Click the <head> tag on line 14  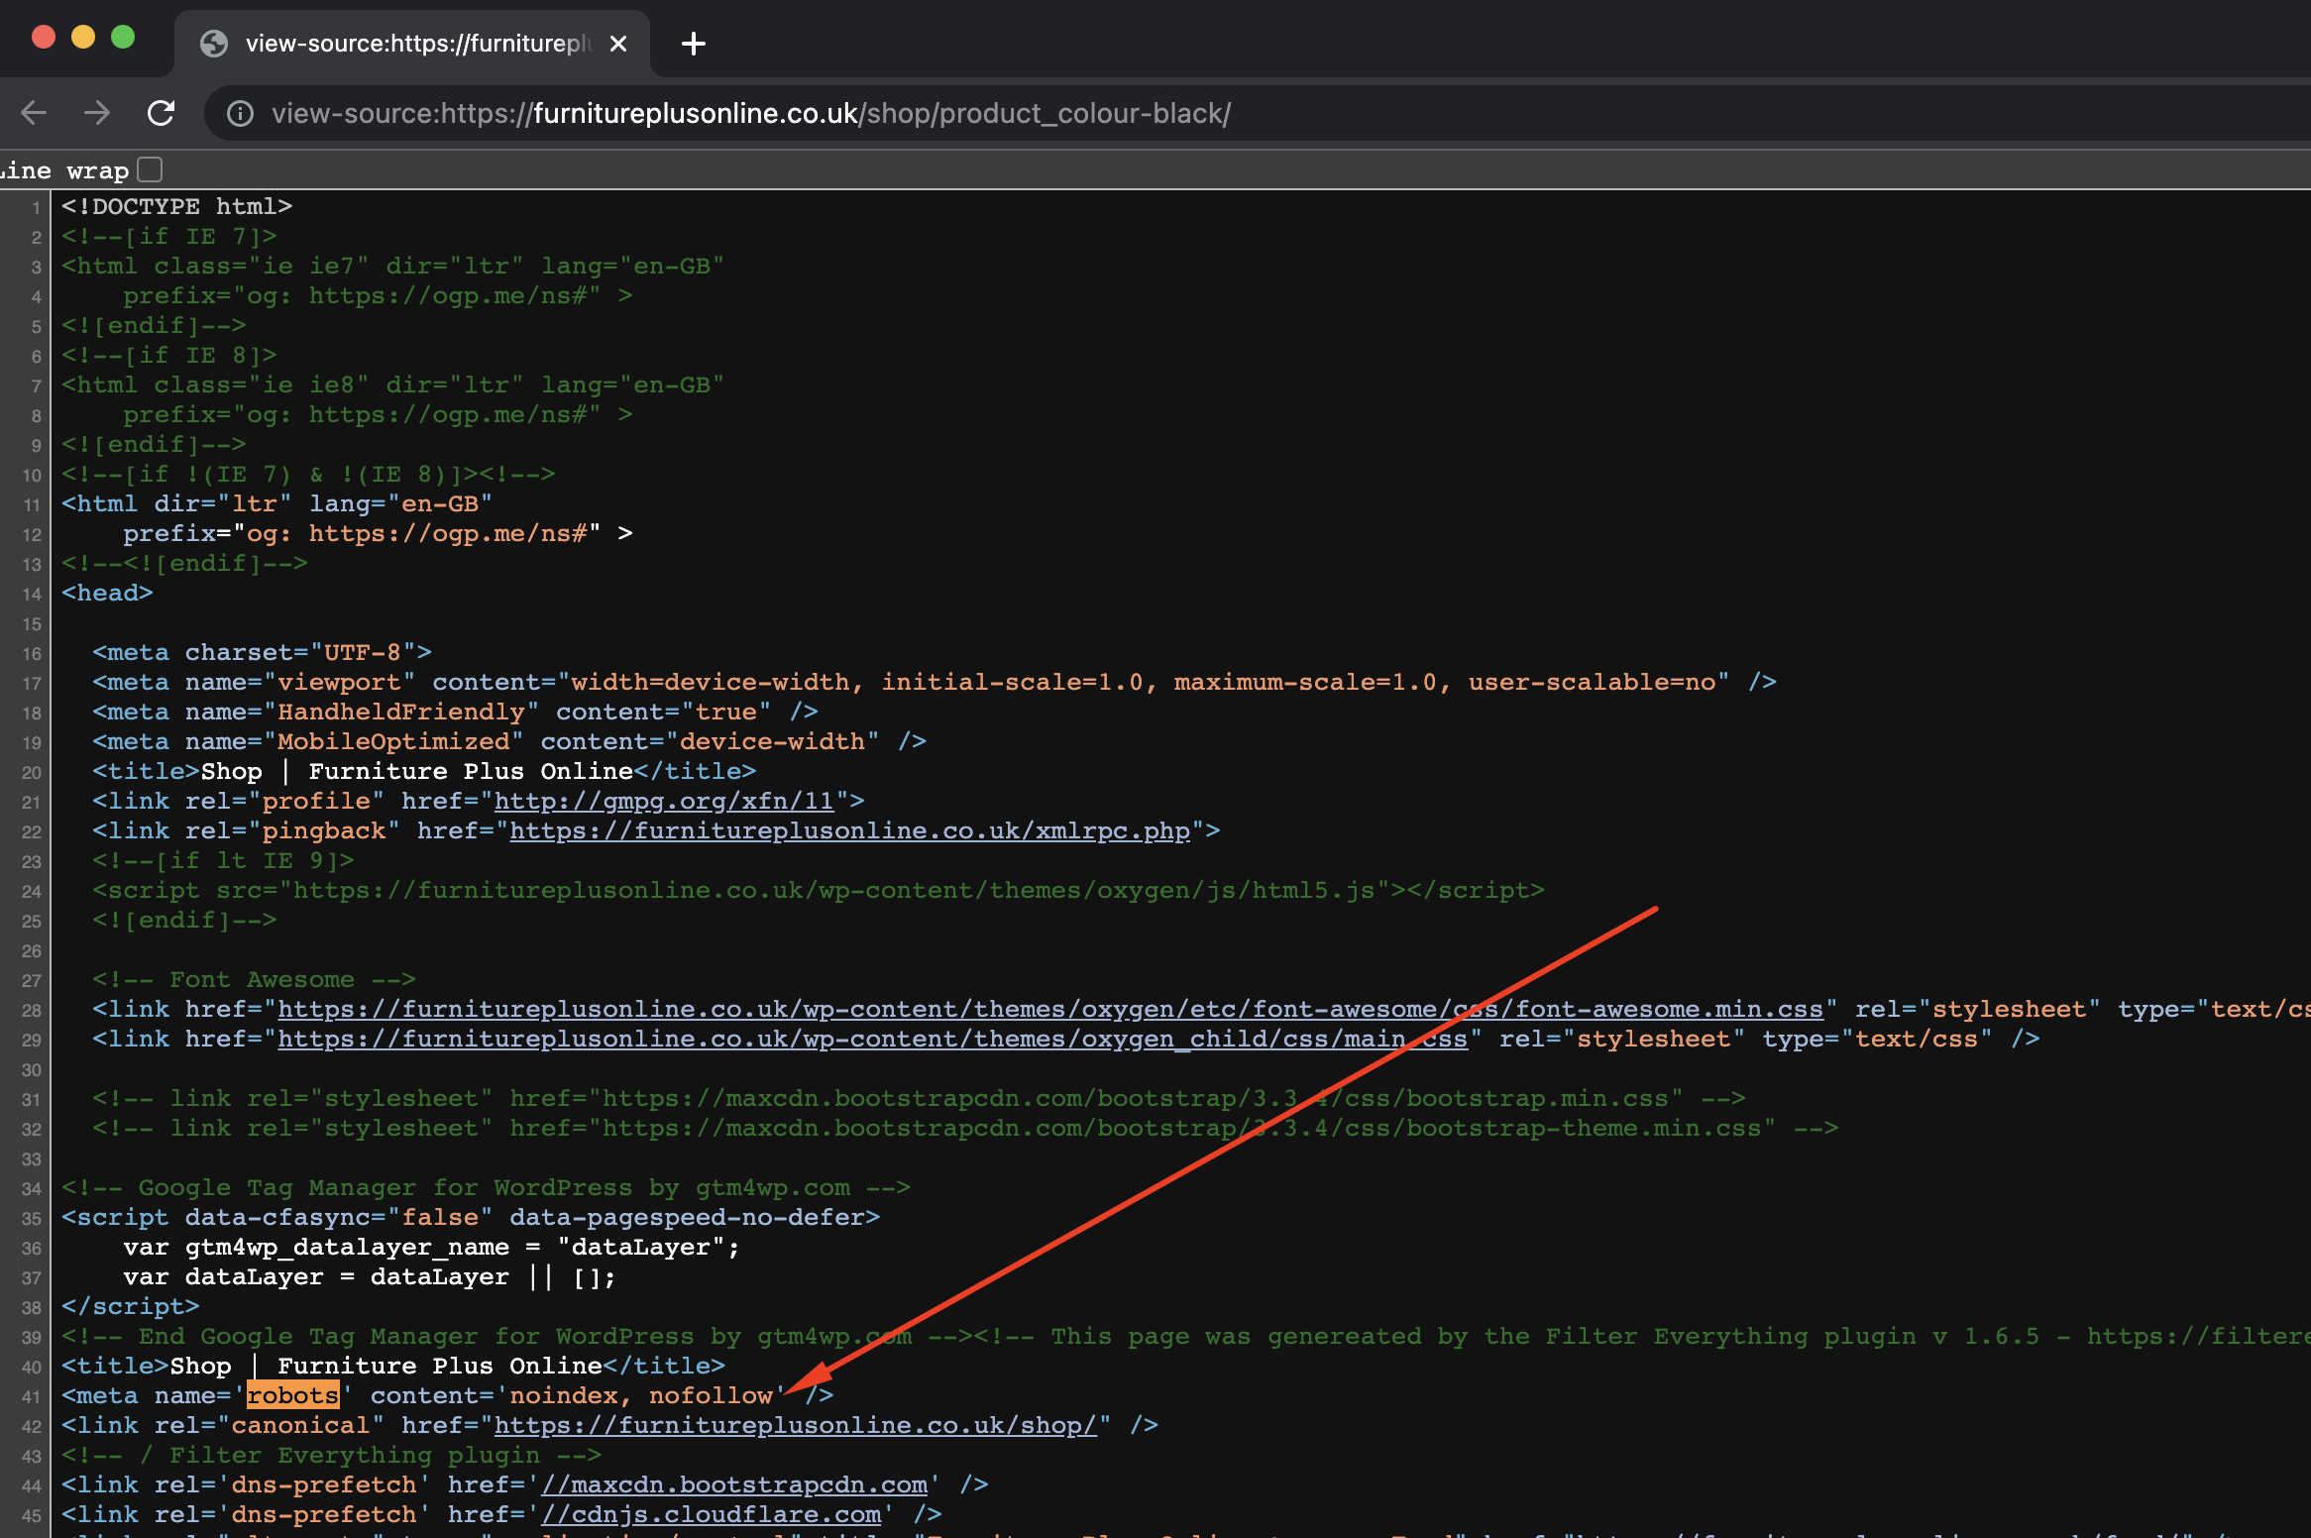coord(107,593)
